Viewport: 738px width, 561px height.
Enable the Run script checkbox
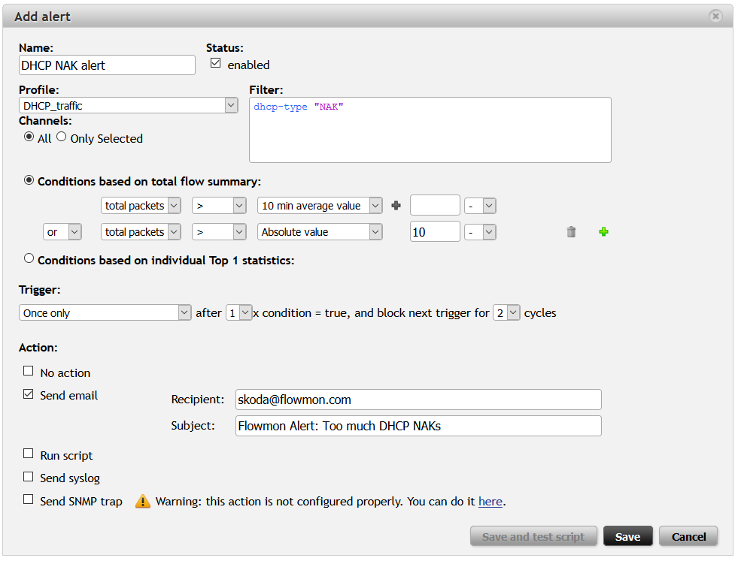point(29,454)
